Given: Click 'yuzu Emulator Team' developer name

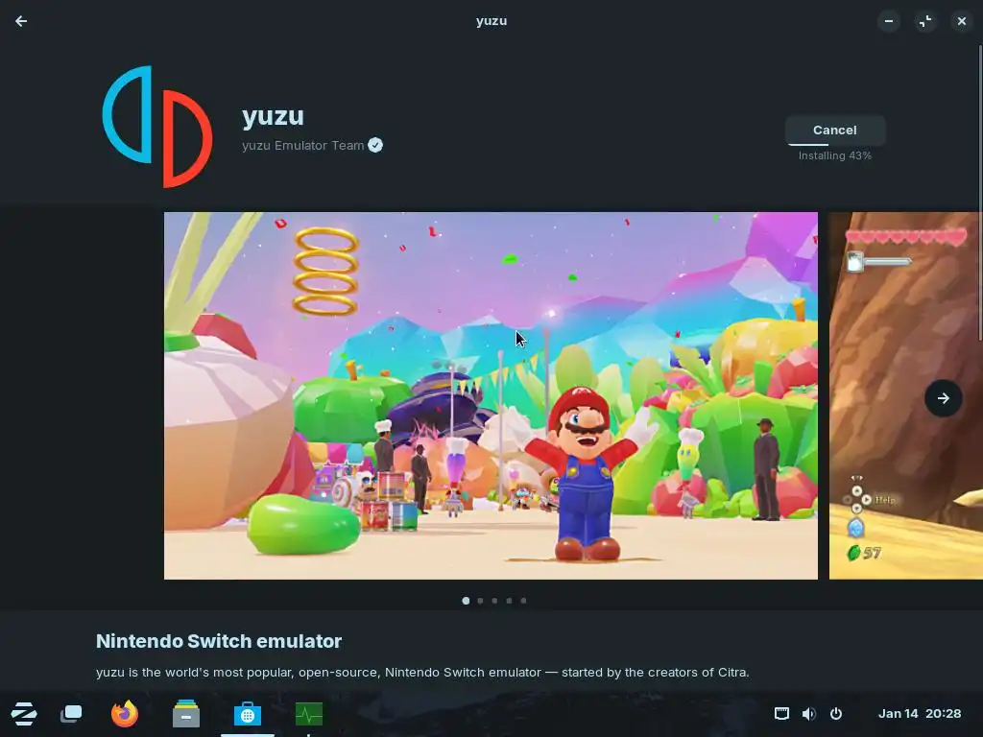Looking at the screenshot, I should [302, 146].
